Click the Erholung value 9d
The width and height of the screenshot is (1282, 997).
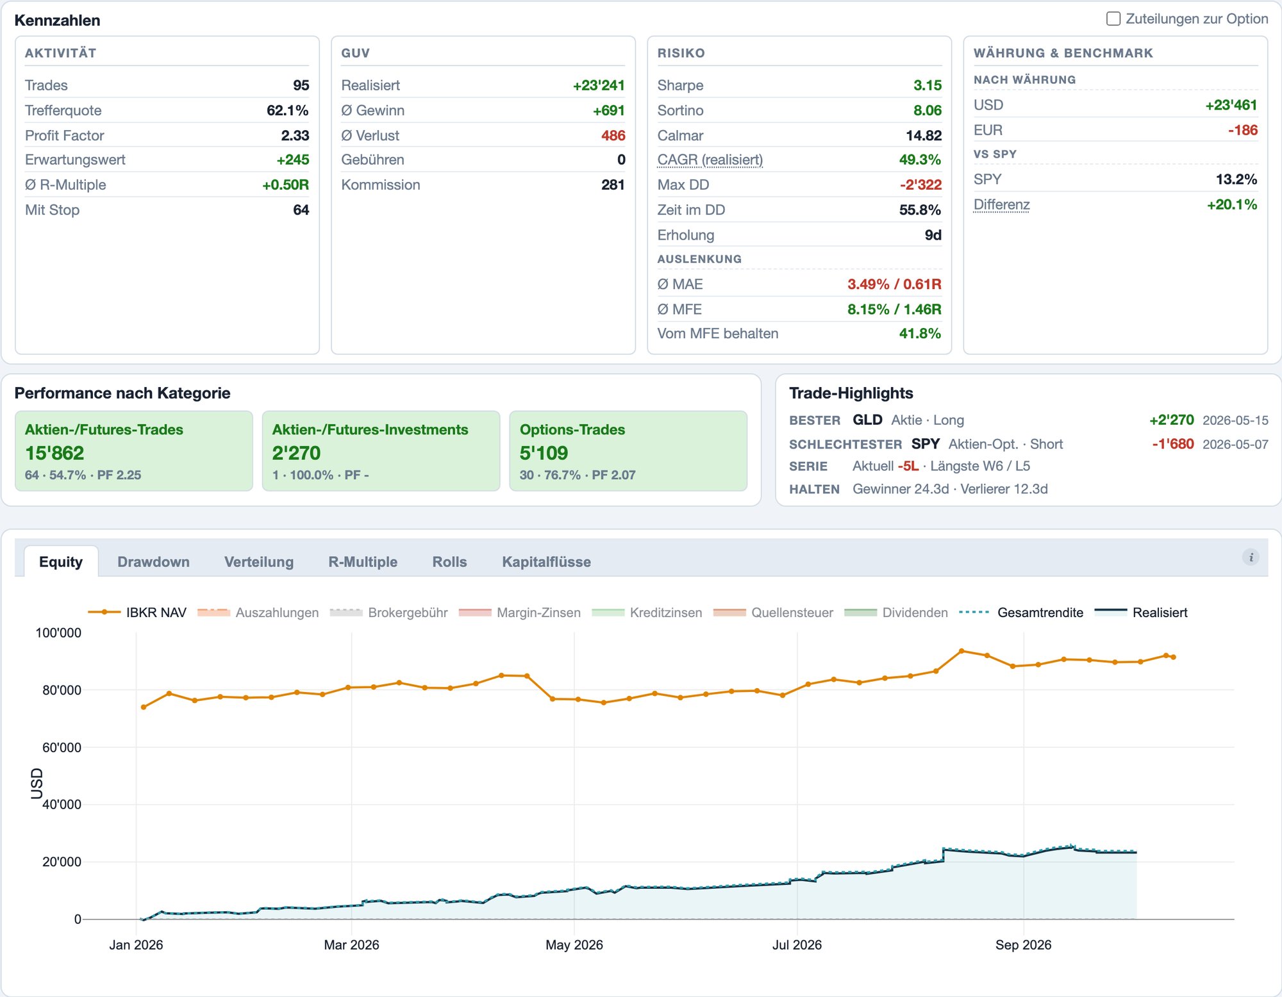tap(933, 235)
